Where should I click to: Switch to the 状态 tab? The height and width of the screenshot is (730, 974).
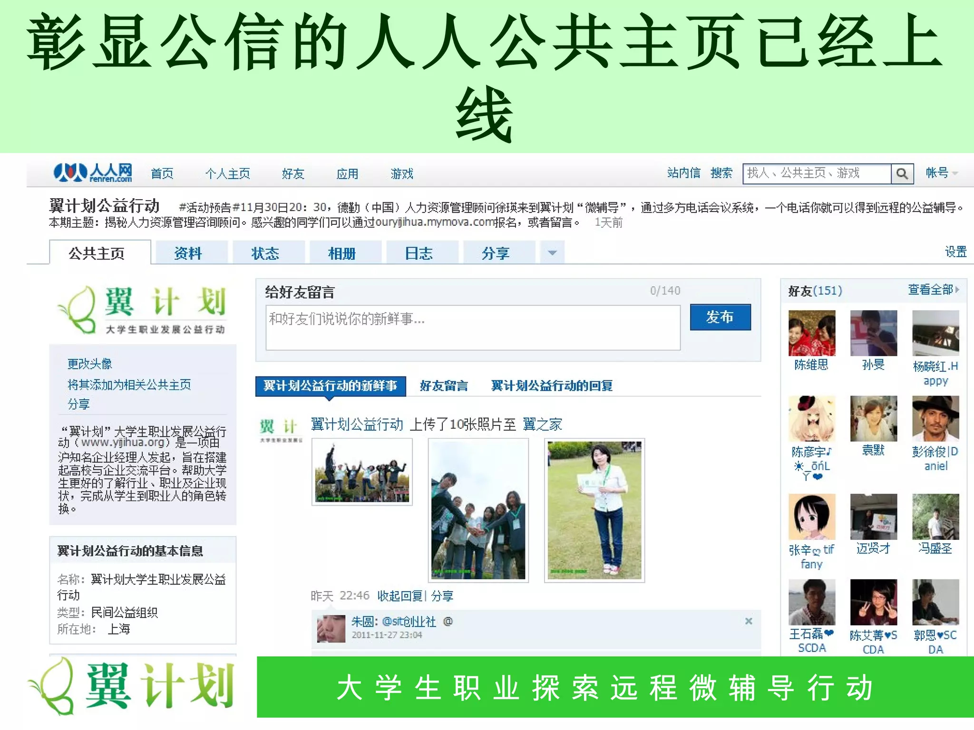[269, 252]
